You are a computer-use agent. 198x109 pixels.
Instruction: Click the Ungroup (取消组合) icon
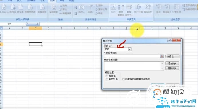(167, 7)
